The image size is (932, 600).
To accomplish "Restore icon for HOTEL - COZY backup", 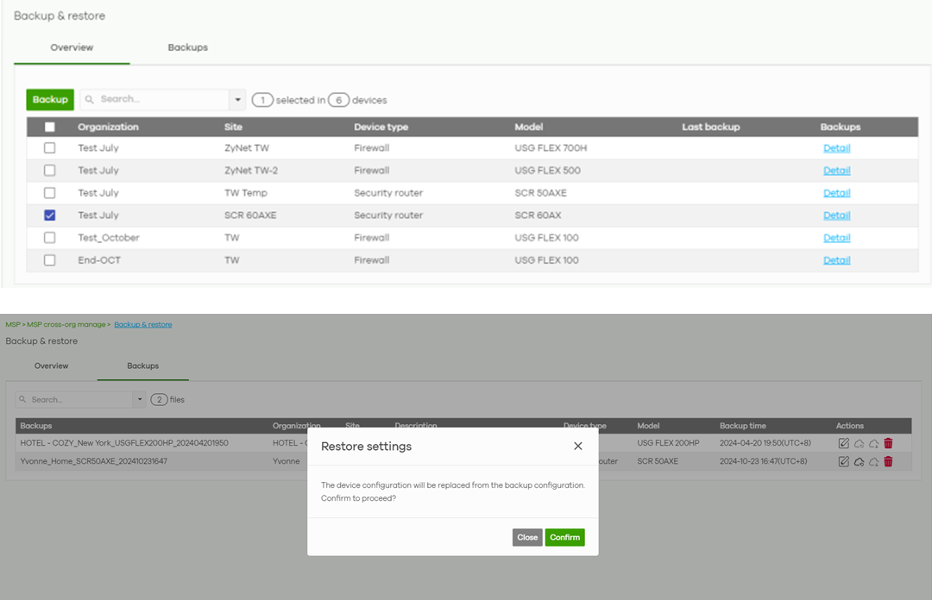I will [859, 443].
